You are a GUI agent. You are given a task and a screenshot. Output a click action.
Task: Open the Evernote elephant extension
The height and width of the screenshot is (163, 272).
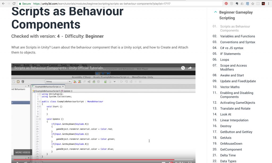[x=237, y=3]
